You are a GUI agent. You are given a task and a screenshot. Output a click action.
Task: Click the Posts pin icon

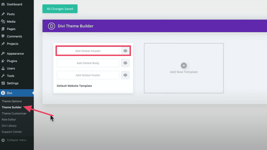click(3, 14)
